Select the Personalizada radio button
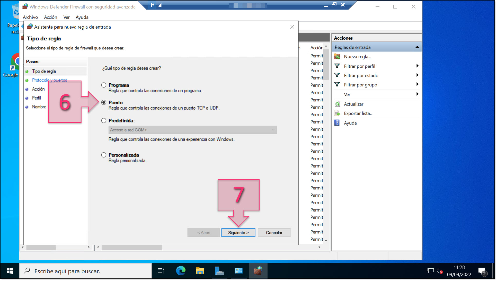Viewport: 497px width, 281px height. point(104,155)
